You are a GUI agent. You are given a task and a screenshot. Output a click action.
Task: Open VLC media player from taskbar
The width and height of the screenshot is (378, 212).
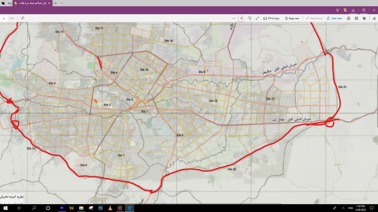click(x=110, y=208)
